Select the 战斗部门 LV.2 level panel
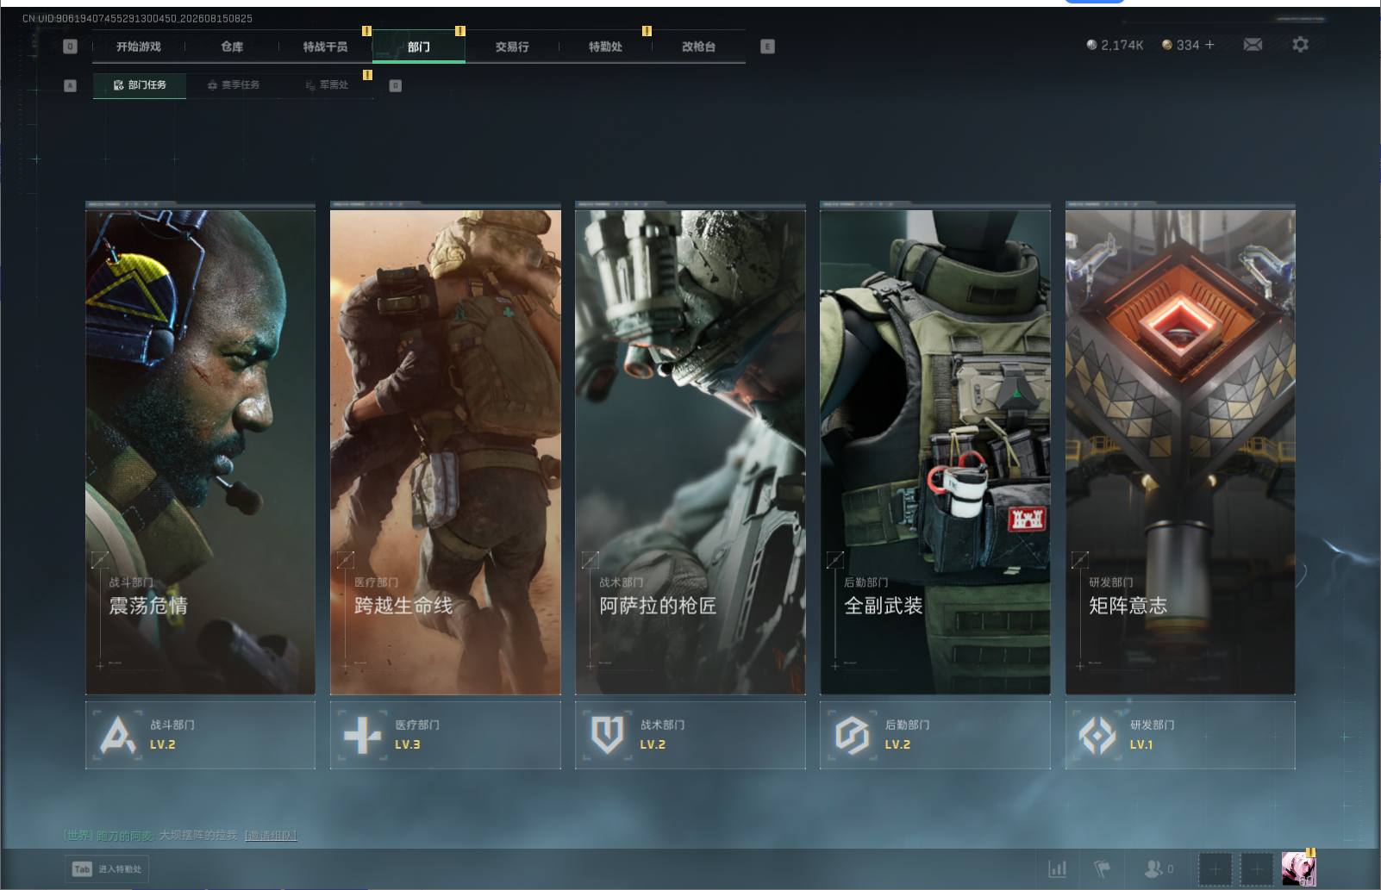The height and width of the screenshot is (890, 1381). pos(200,735)
